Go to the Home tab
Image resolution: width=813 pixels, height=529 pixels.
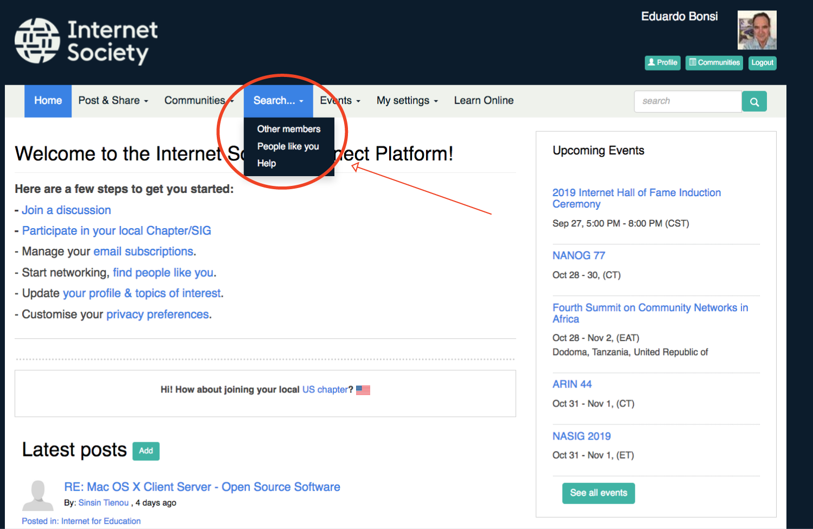click(x=48, y=101)
